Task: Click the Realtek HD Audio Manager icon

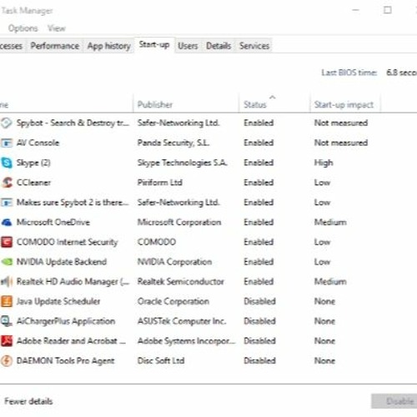Action: [x=7, y=282]
